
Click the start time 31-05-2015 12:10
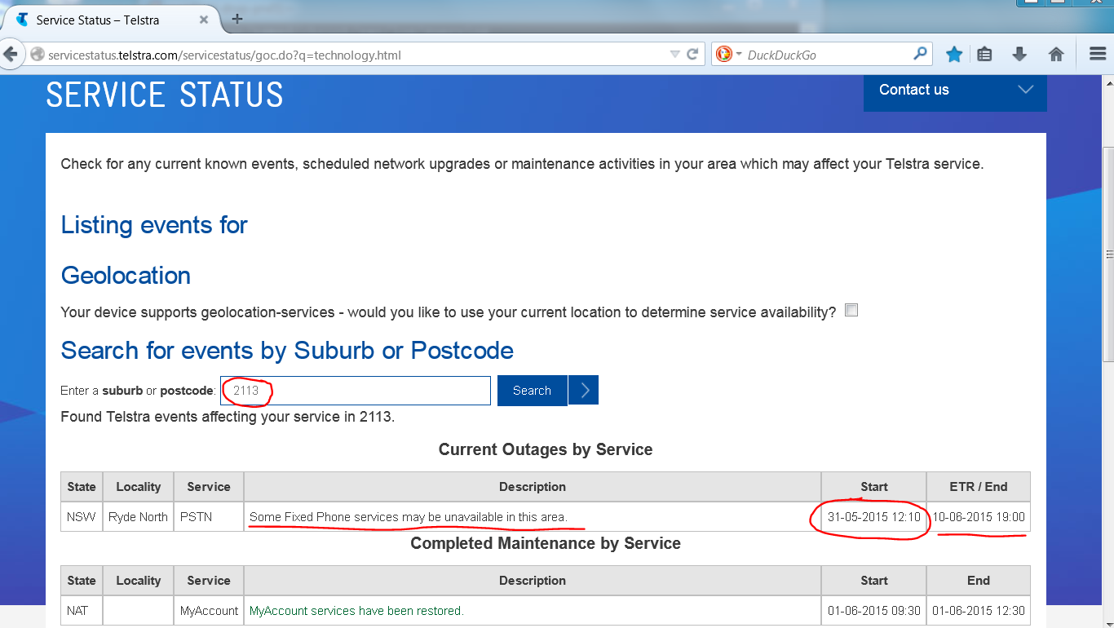(x=874, y=517)
